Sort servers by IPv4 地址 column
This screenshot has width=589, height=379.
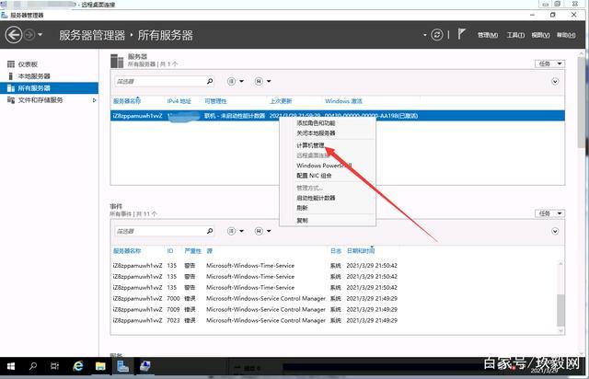coord(179,101)
